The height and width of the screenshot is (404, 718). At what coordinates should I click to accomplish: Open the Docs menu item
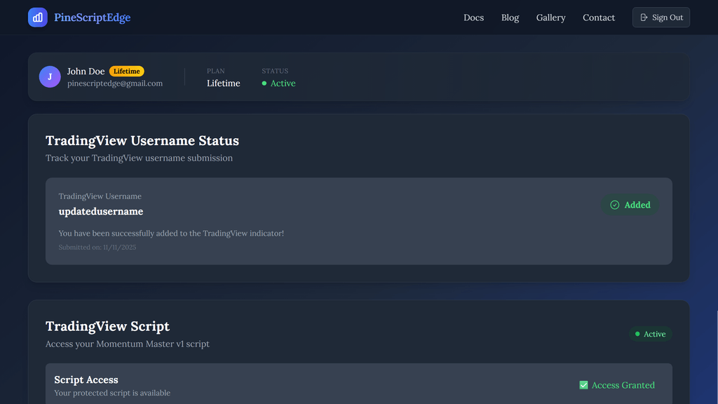tap(473, 18)
